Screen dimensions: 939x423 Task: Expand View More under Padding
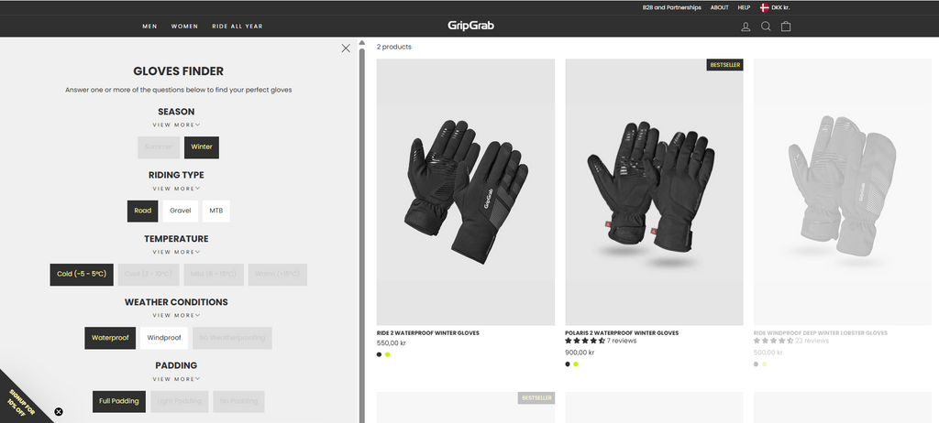176,379
